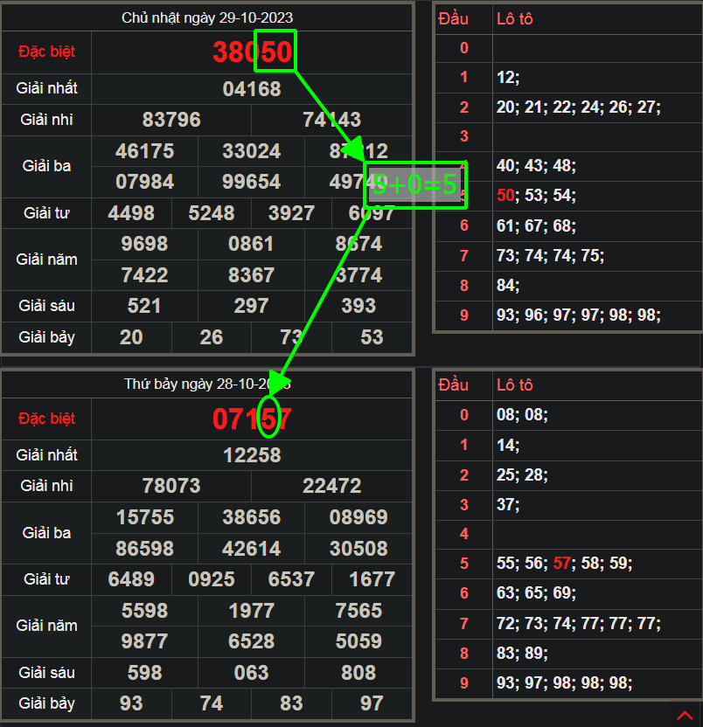Click the "Đầu" header in lower table
Image resolution: width=703 pixels, height=727 pixels.
point(454,385)
